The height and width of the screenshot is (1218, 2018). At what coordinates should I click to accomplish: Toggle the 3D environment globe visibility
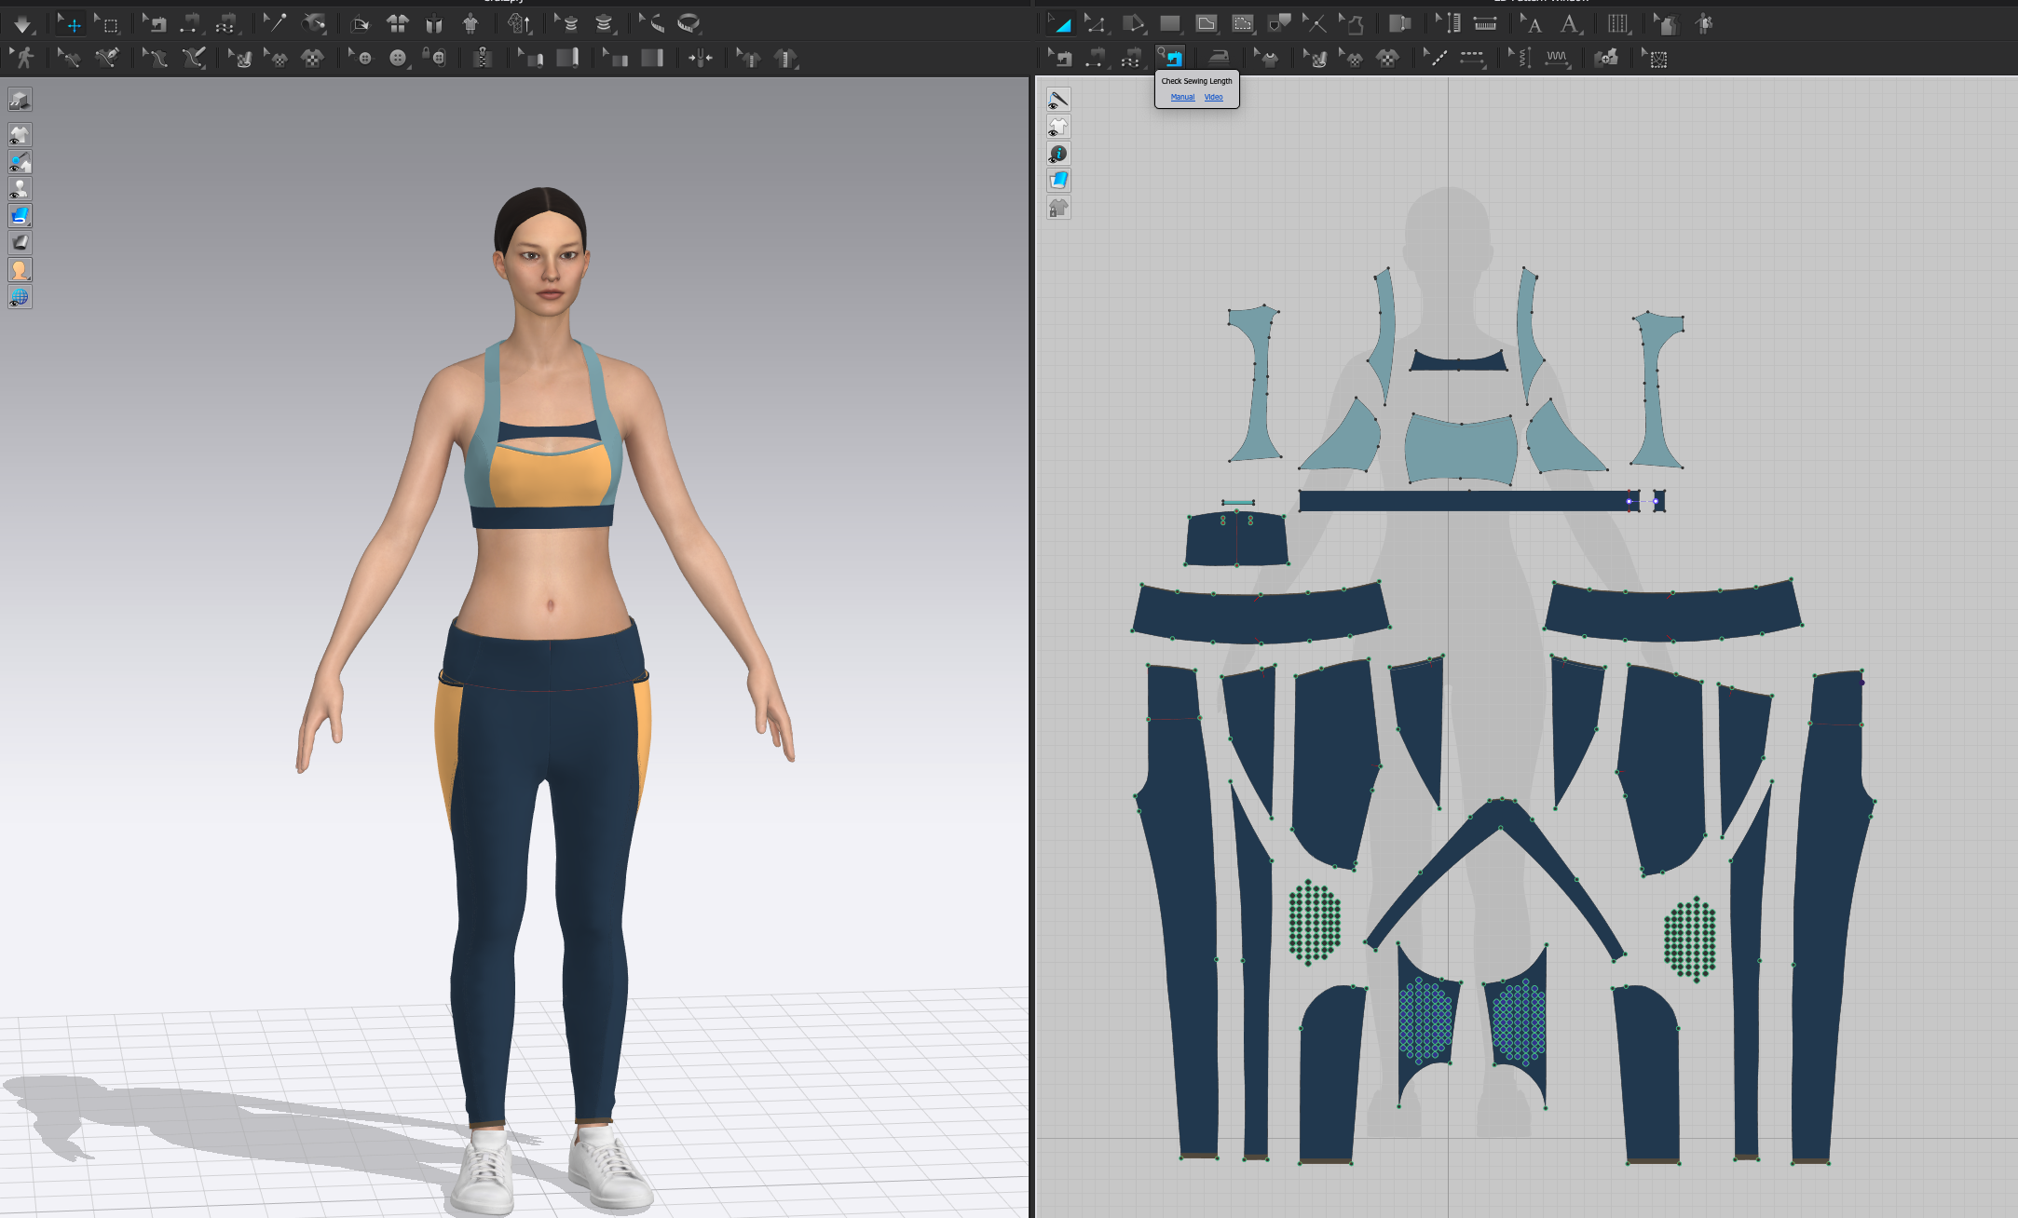coord(20,297)
